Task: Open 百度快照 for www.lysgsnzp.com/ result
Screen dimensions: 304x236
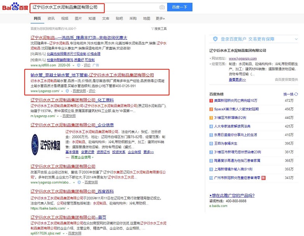Action: point(79,91)
